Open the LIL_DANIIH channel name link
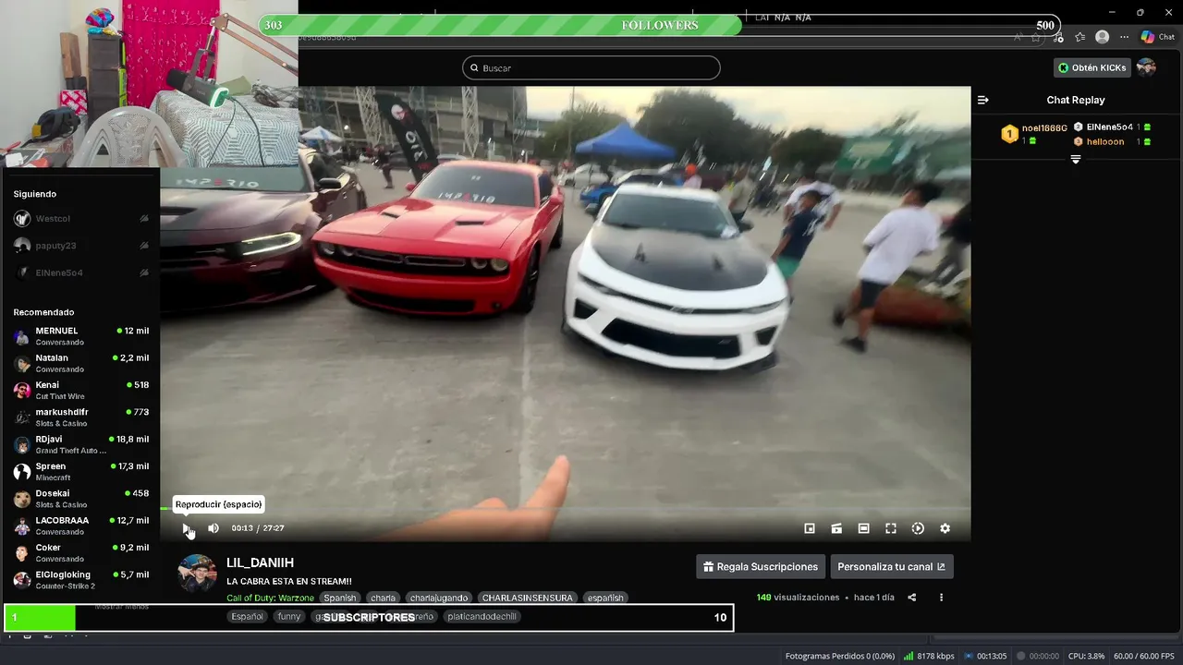Viewport: 1183px width, 665px height. coord(260,562)
